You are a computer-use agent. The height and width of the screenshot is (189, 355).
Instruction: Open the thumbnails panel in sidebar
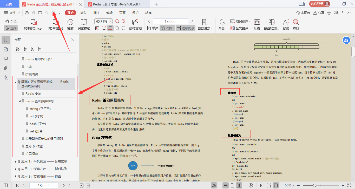coord(6,49)
